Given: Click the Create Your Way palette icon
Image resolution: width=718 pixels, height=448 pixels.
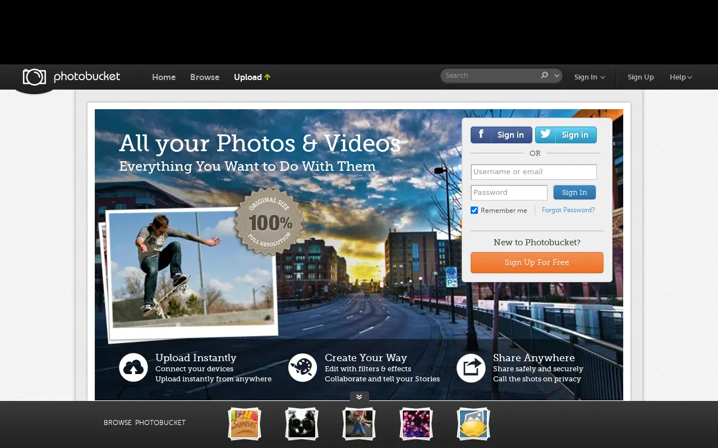Looking at the screenshot, I should pyautogui.click(x=303, y=368).
